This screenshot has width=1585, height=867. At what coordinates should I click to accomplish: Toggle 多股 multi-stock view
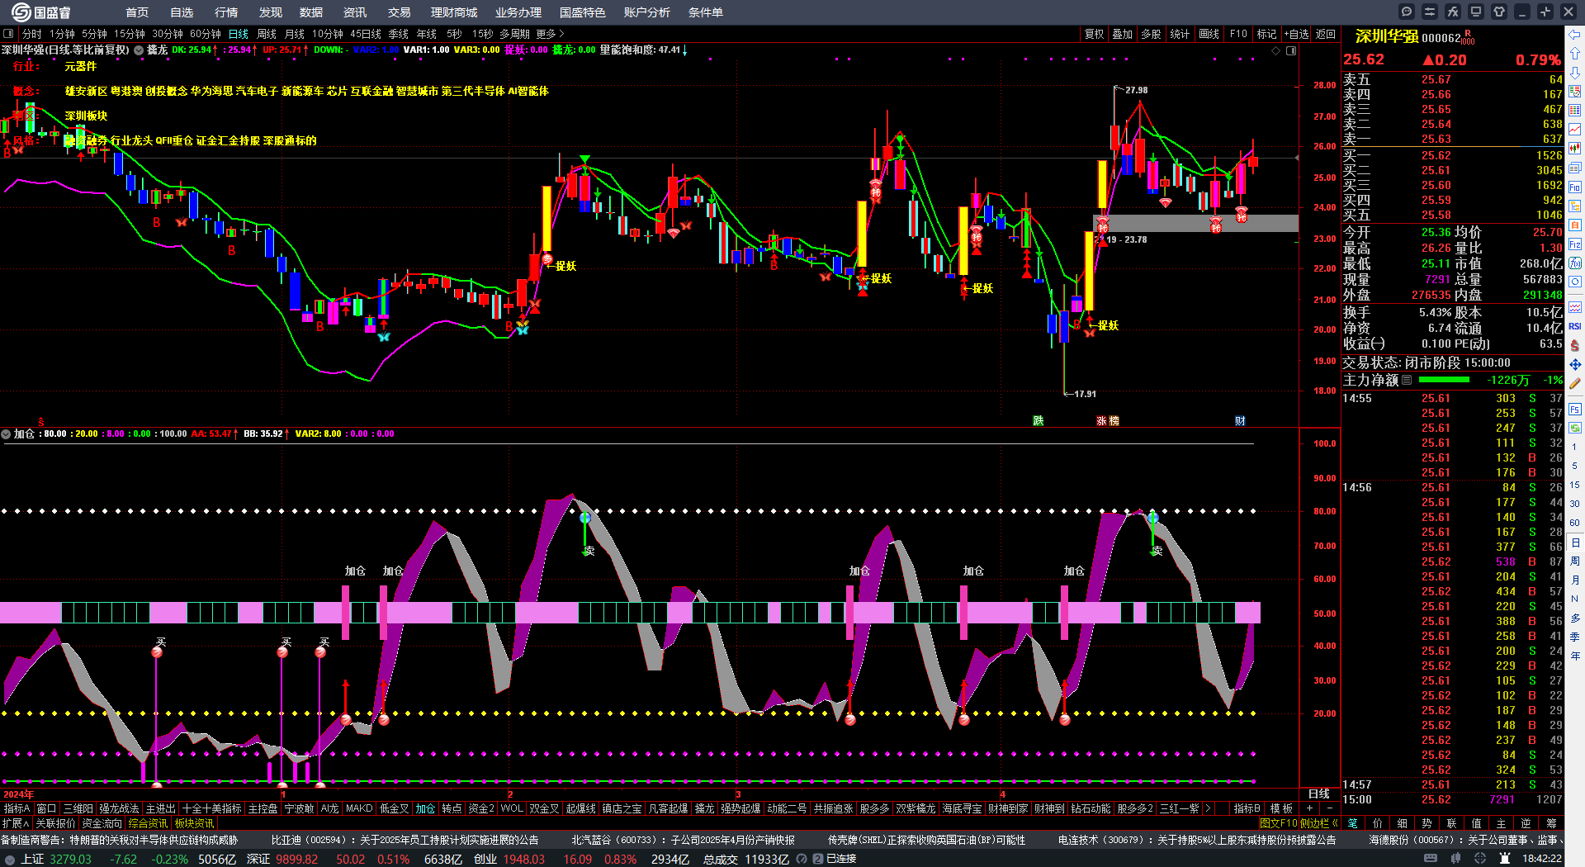[x=1151, y=34]
